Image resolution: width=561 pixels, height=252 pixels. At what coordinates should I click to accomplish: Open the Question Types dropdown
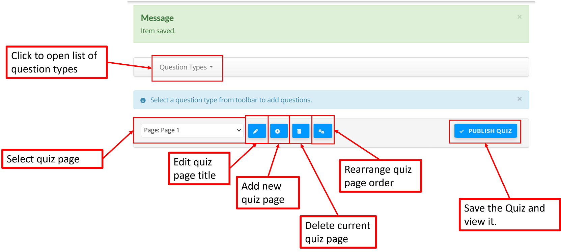pos(186,67)
